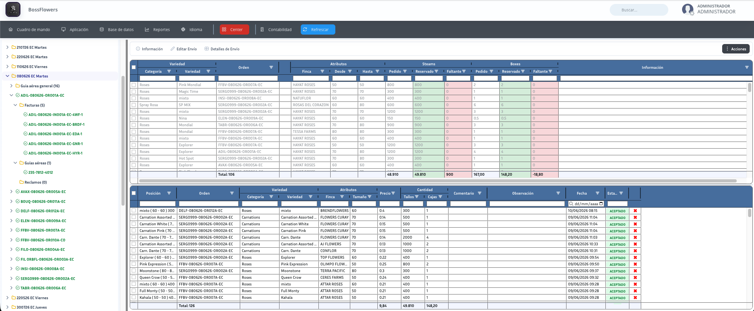Click the Hasta column filter icon
This screenshot has width=754, height=311.
(377, 71)
